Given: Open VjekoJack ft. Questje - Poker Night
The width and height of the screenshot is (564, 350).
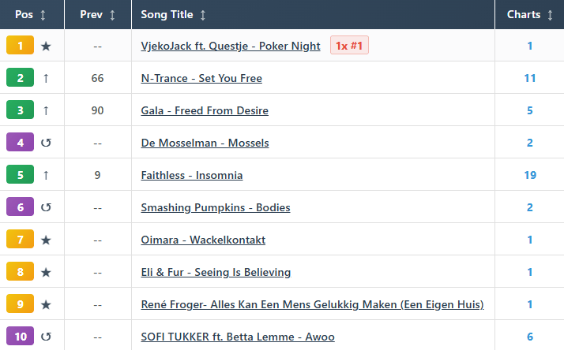Looking at the screenshot, I should click(x=231, y=46).
